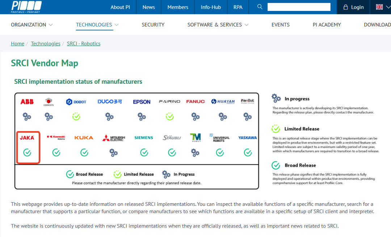
Task: Click the FAIRINO logo
Action: point(169,101)
